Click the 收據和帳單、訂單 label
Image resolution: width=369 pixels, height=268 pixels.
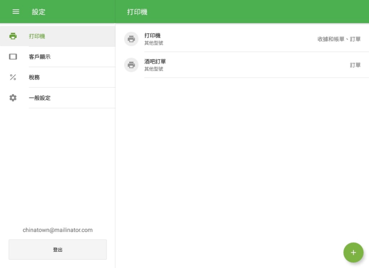(339, 39)
